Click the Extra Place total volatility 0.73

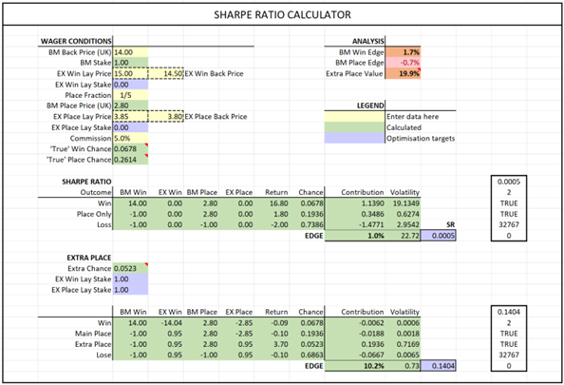point(403,366)
